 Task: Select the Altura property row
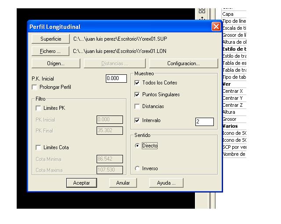coord(234,112)
